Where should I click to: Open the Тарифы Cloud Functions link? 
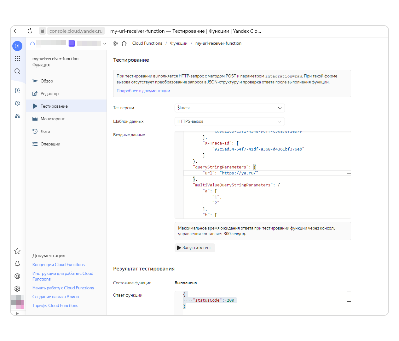pos(55,306)
